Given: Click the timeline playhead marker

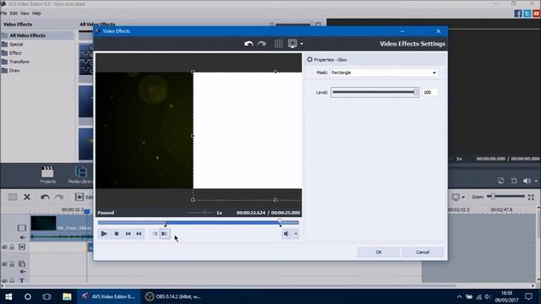Looking at the screenshot, I should 87,211.
